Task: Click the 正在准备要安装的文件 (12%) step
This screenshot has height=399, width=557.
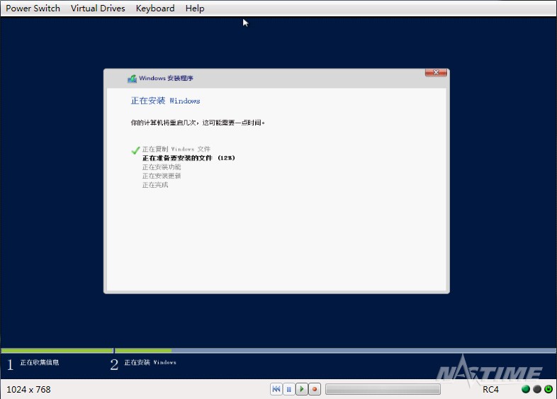Action: (189, 158)
